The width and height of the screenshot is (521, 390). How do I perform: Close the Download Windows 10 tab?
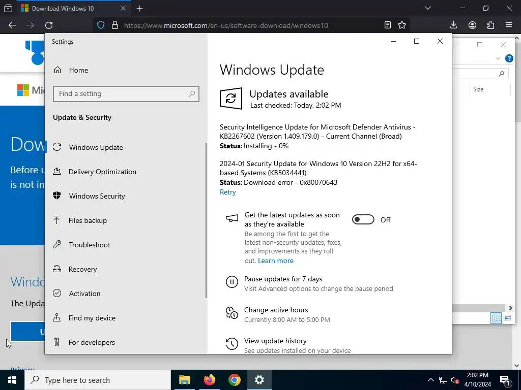tap(123, 8)
